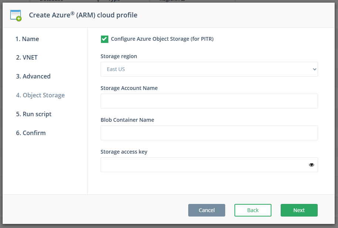
Task: Open the Storage region dropdown
Action: [209, 69]
